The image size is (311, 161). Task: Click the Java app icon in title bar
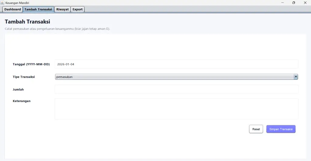[2, 3]
